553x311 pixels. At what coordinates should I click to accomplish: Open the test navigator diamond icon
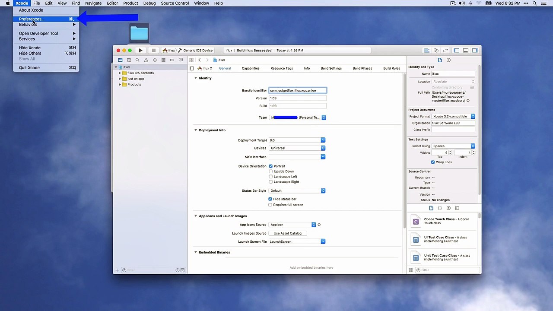[x=155, y=60]
